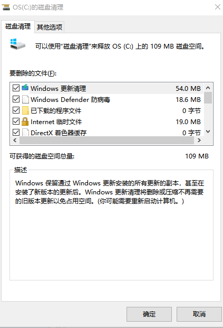
Task: Click the Windows Defender file icon
Action: 25,99
